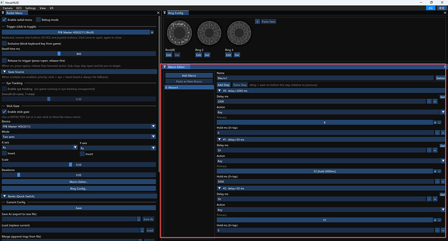448x241 pixels.
Task: Adjust the Deadzone slider at 0.05
Action: (x=79, y=175)
